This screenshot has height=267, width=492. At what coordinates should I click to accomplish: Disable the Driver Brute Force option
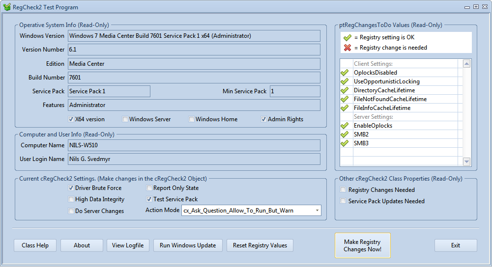tap(71, 187)
